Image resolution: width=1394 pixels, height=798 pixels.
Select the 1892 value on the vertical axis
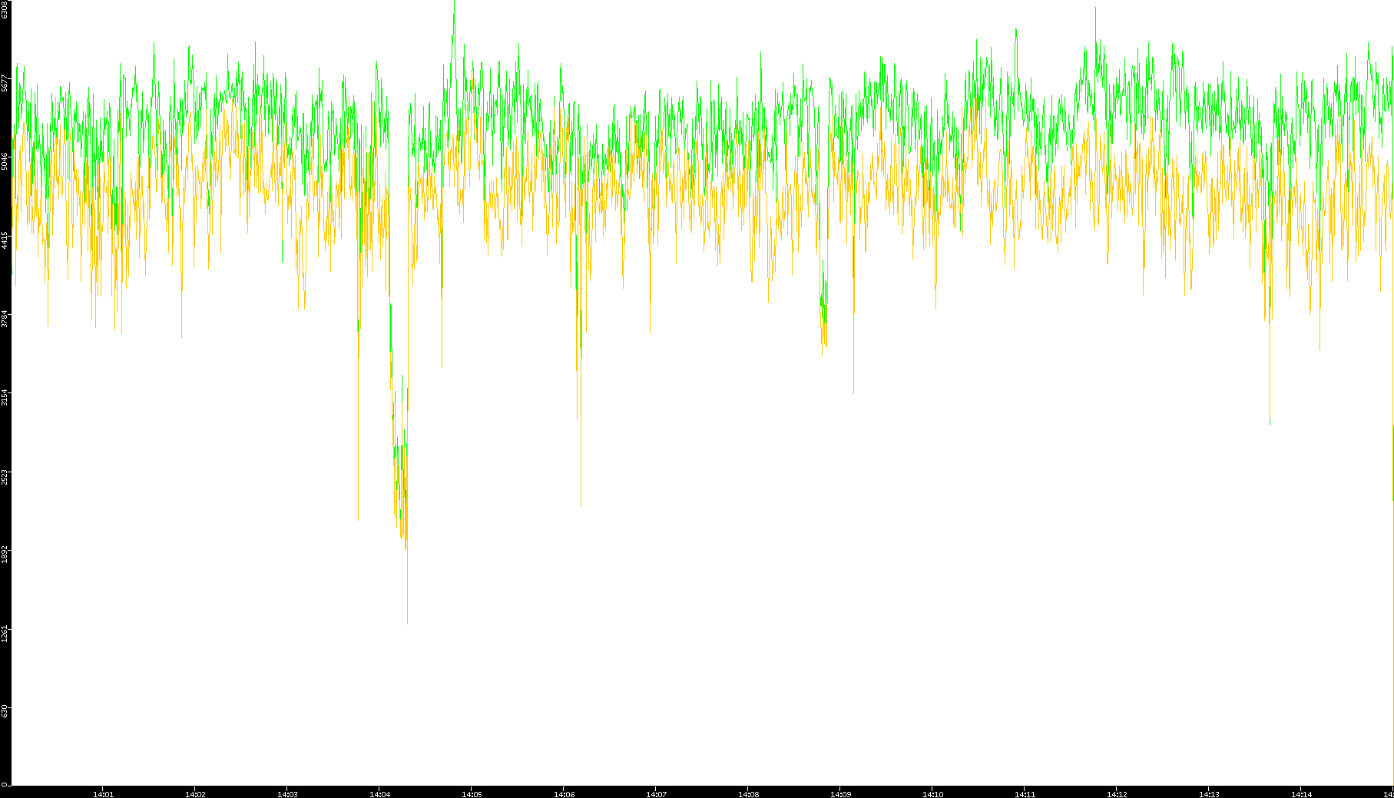(x=5, y=554)
